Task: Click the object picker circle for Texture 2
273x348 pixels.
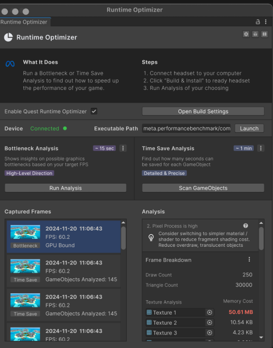Action: tap(210, 323)
